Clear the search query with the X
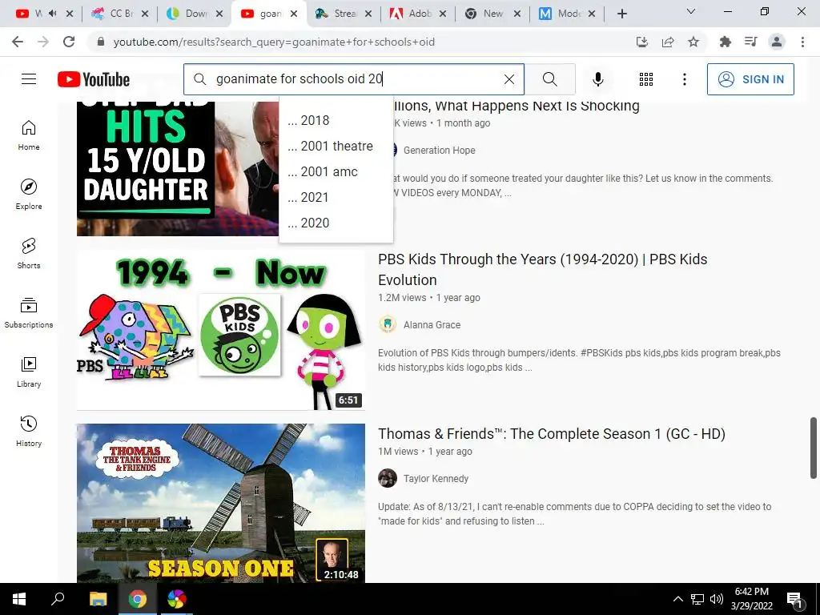 [508, 79]
